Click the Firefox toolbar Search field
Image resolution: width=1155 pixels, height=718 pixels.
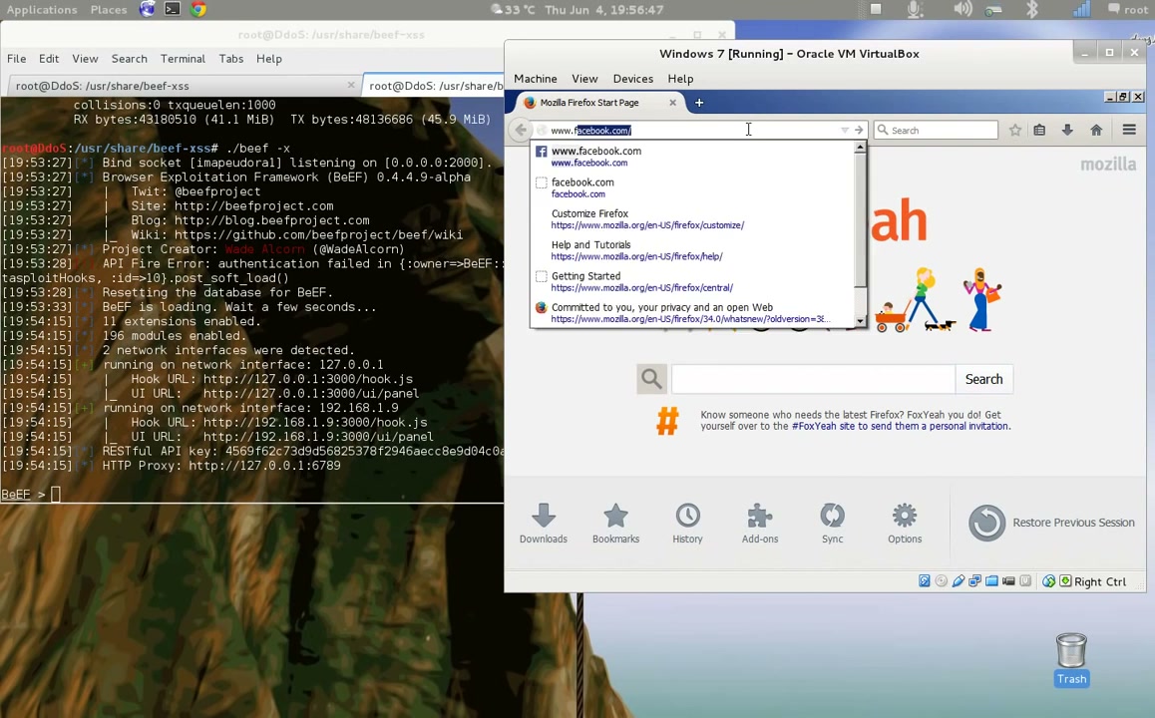pos(936,131)
